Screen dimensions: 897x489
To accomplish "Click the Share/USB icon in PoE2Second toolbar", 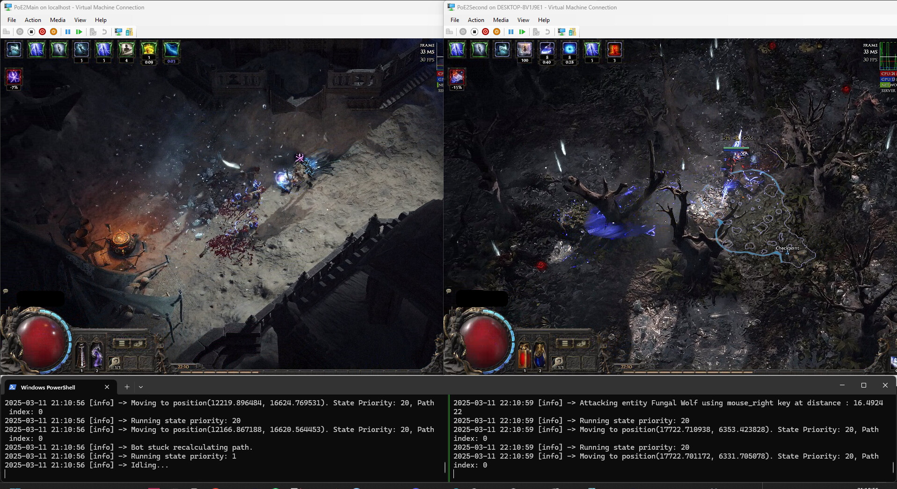I will (573, 32).
